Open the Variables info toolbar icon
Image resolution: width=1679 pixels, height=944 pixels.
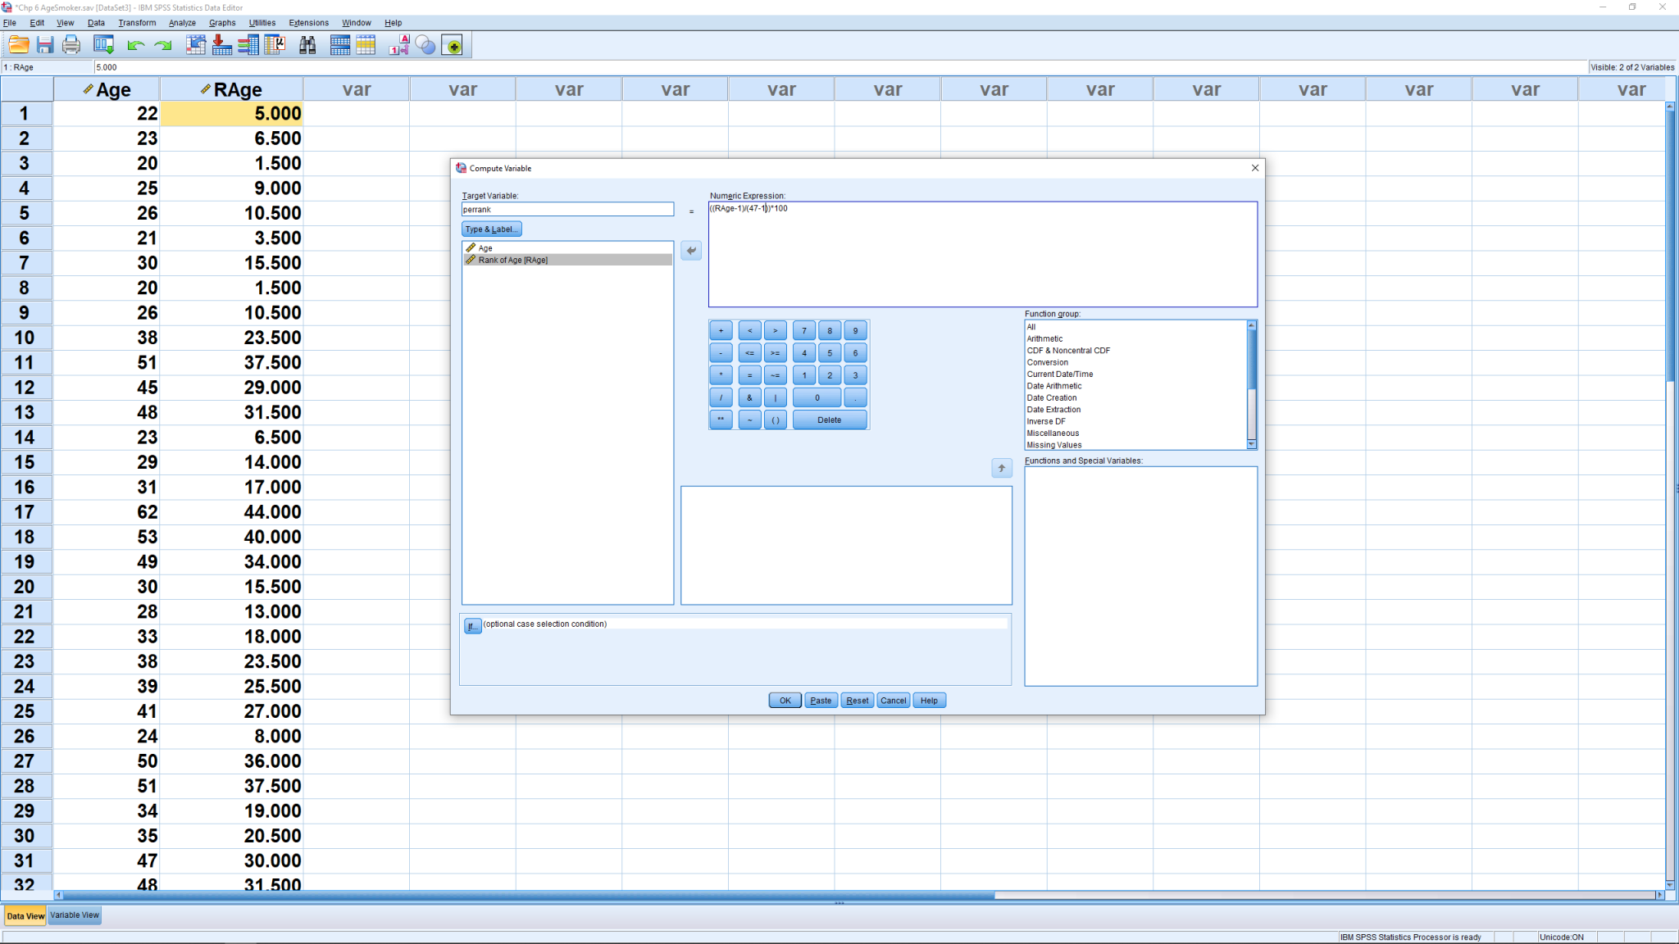[x=248, y=45]
